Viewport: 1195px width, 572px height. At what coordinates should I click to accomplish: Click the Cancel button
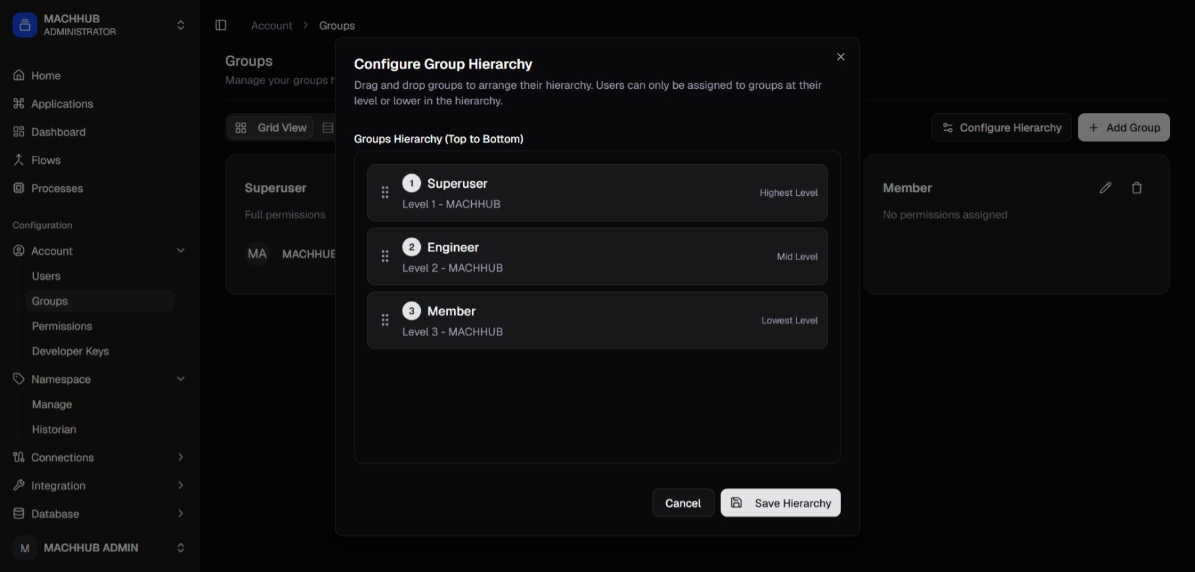683,503
